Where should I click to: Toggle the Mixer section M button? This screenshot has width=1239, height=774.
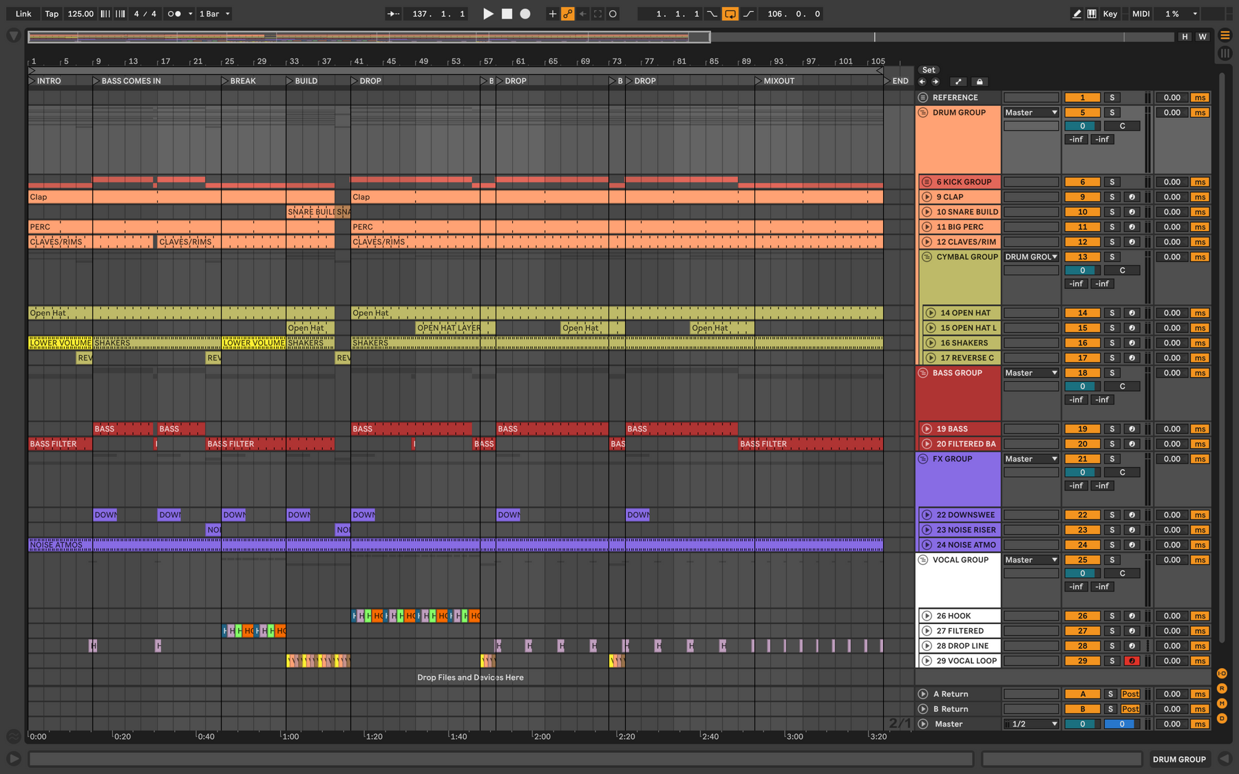1222,703
